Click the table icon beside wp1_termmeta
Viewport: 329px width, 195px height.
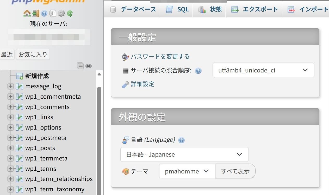[20, 158]
